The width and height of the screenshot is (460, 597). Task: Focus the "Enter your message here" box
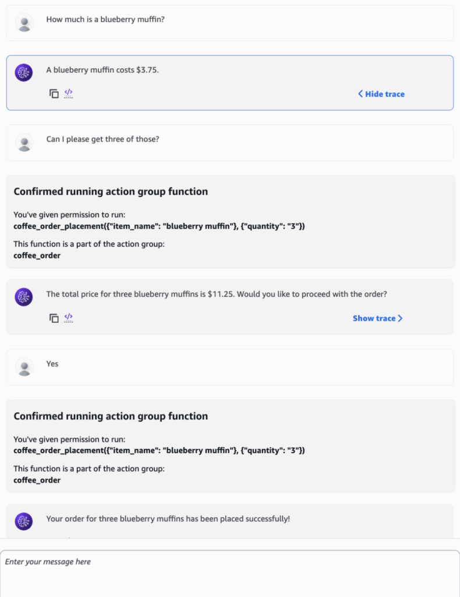pyautogui.click(x=229, y=573)
